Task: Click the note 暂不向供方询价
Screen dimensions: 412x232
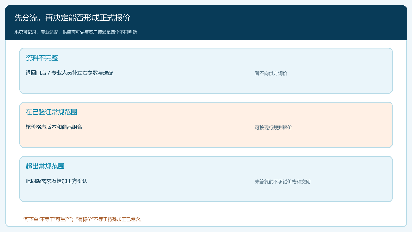Action: coord(271,73)
